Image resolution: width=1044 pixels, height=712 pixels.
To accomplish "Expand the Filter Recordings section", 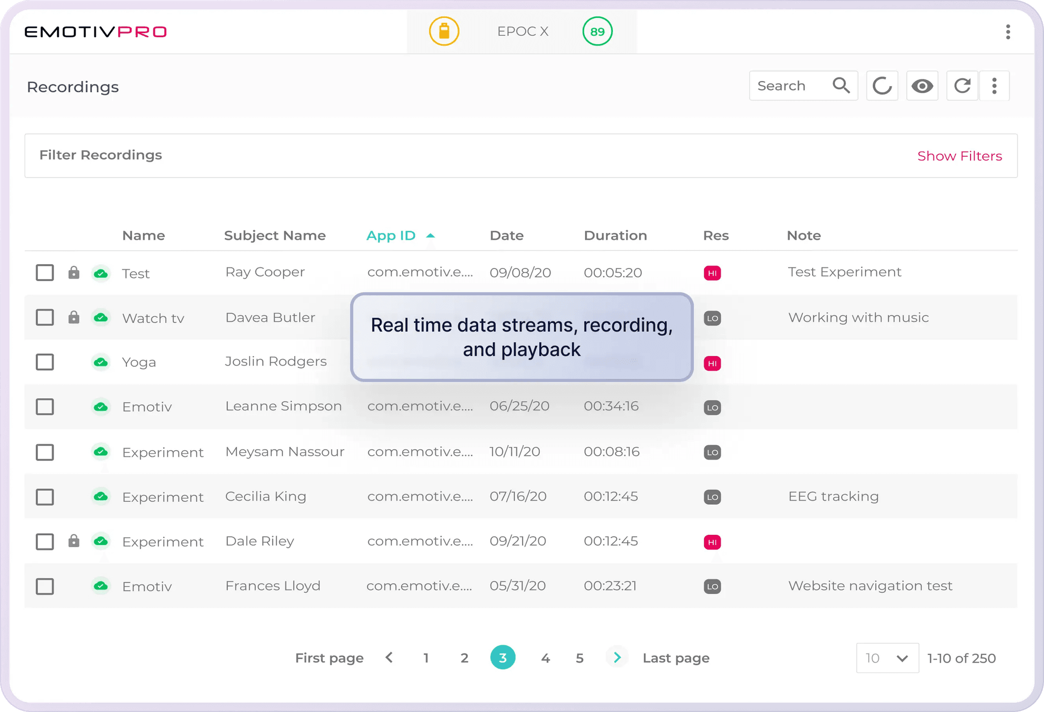I will pos(100,155).
